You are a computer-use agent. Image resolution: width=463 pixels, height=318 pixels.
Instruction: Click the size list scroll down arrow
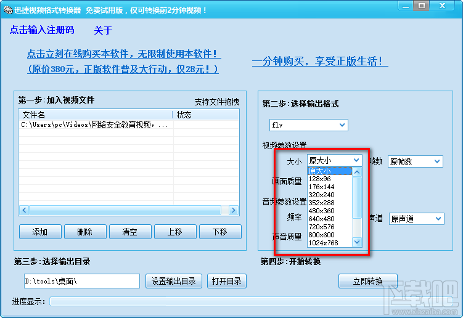[357, 242]
